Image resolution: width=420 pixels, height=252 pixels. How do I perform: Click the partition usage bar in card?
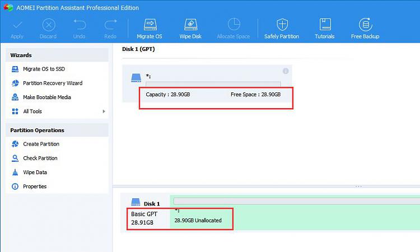point(213,84)
